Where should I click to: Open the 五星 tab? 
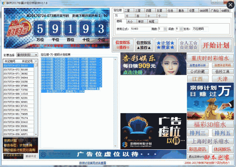point(160,10)
